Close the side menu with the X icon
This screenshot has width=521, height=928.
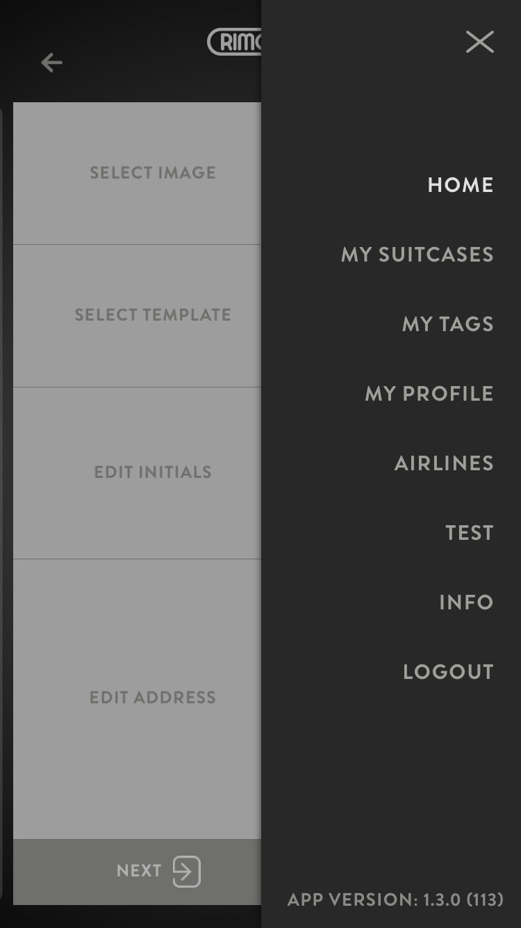pyautogui.click(x=480, y=42)
